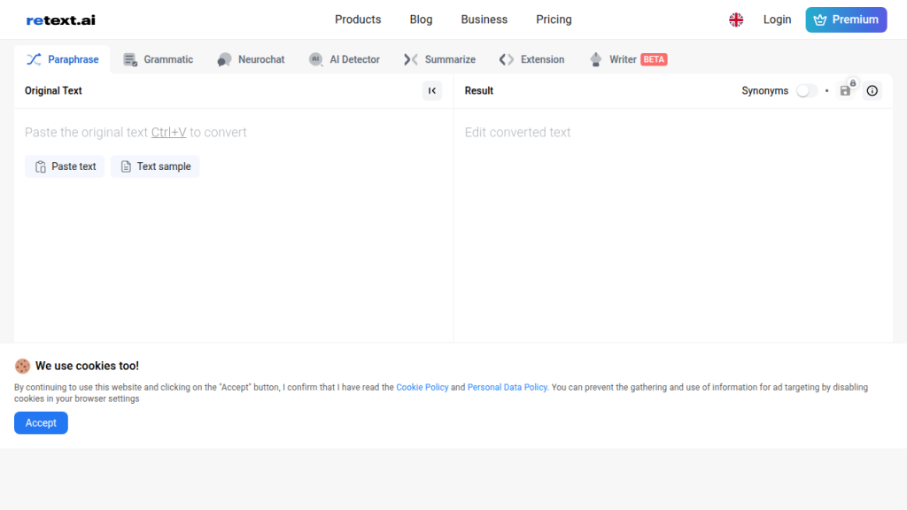Toggle the Synonyms switch
The width and height of the screenshot is (907, 510).
(x=806, y=90)
